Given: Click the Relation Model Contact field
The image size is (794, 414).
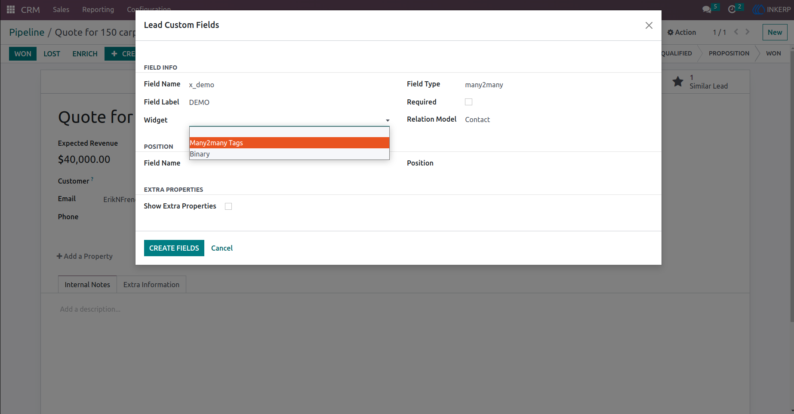Looking at the screenshot, I should click(477, 120).
